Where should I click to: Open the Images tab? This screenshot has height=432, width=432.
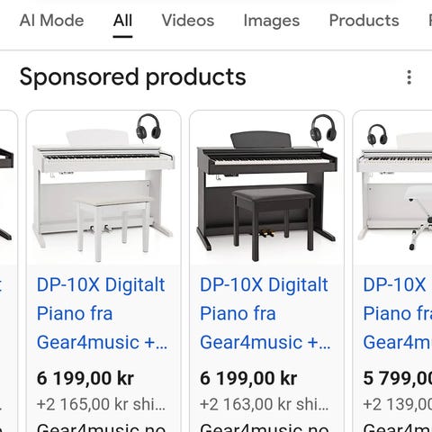tap(272, 21)
